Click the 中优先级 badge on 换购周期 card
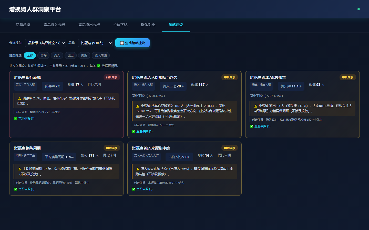This screenshot has height=230, width=369. 112,148
